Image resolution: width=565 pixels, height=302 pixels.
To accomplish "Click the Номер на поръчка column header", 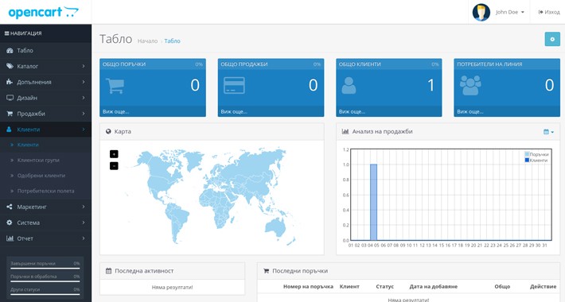I will click(x=308, y=287).
